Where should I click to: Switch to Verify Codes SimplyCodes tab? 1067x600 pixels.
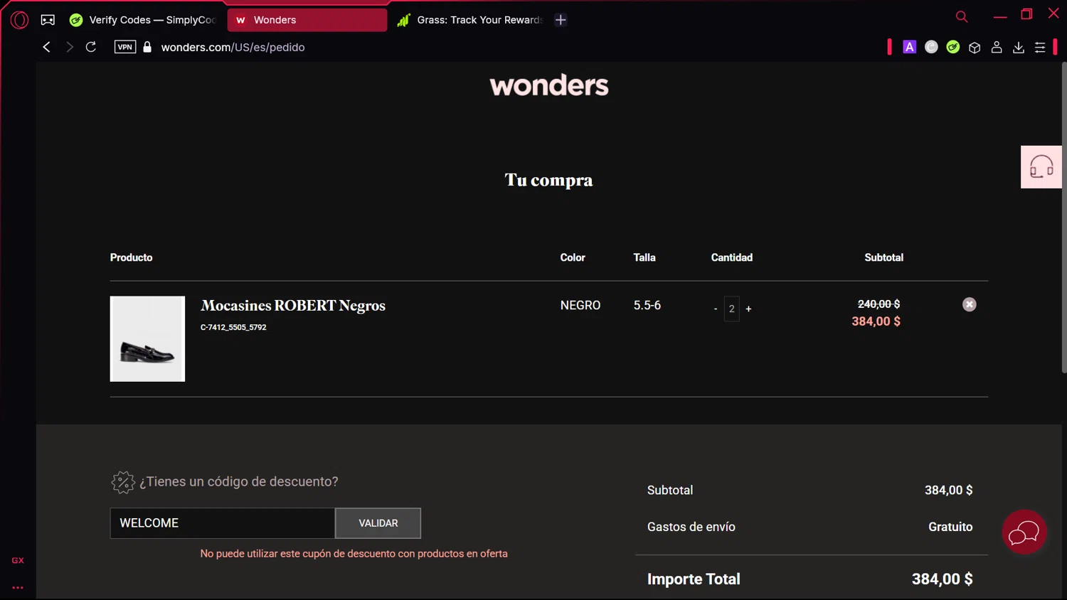(142, 20)
